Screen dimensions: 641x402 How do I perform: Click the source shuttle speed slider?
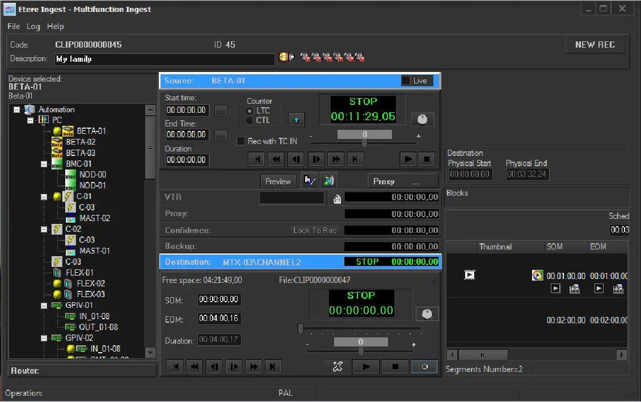[364, 143]
